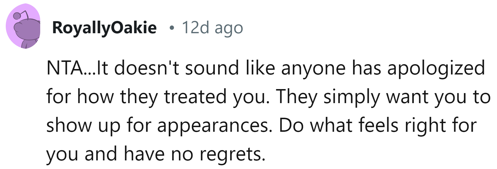
Task: Click the word "appearances" in the comment
Action: pyautogui.click(x=214, y=126)
